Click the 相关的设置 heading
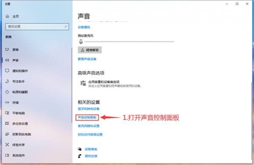This screenshot has height=165, width=254. 89,102
